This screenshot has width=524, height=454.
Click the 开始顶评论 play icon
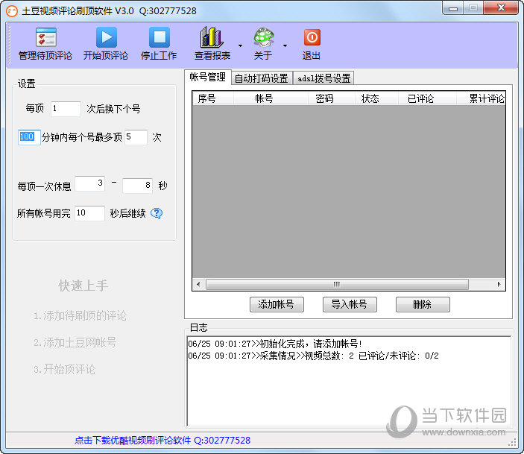pos(107,37)
